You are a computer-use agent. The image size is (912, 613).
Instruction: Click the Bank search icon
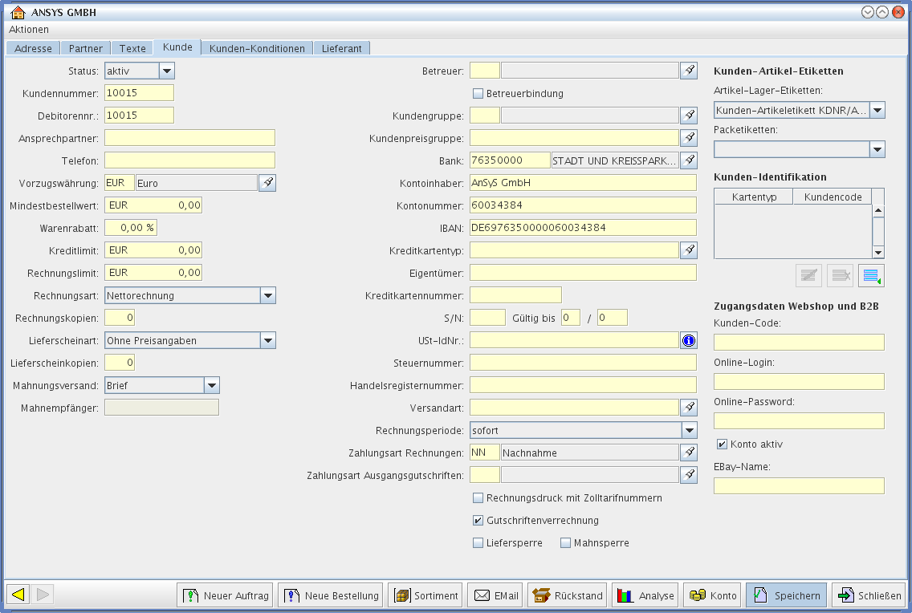click(689, 160)
